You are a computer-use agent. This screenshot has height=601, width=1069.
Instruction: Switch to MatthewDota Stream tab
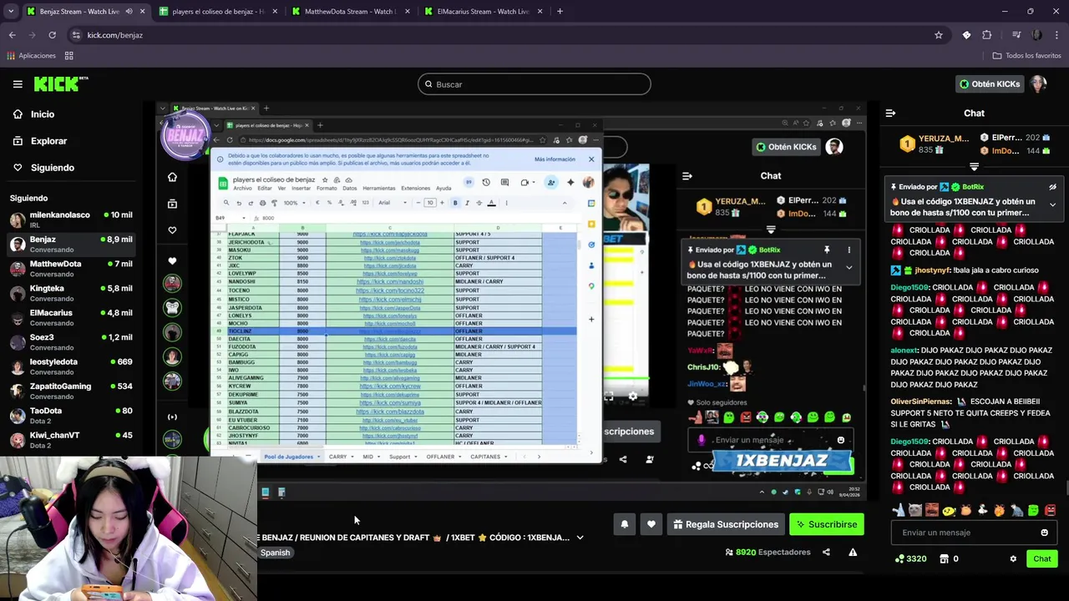tap(351, 12)
